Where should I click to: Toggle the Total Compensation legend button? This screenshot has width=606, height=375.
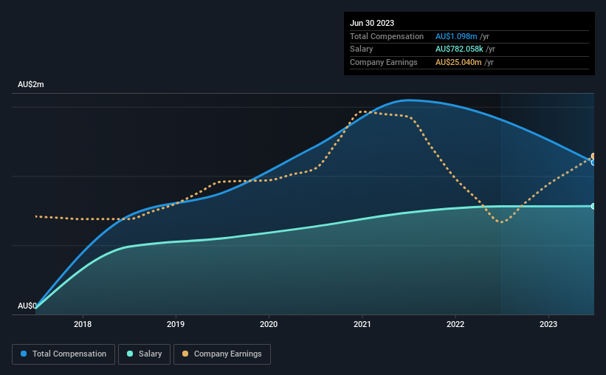coord(63,354)
